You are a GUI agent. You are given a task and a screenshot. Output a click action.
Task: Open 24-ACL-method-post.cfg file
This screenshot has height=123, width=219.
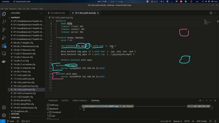point(25,108)
